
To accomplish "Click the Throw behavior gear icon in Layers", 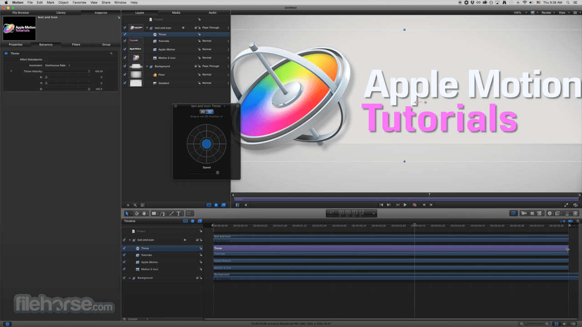I will tap(155, 35).
